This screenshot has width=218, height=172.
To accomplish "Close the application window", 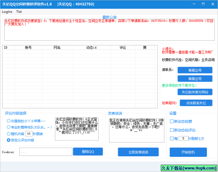I will coord(213,4).
